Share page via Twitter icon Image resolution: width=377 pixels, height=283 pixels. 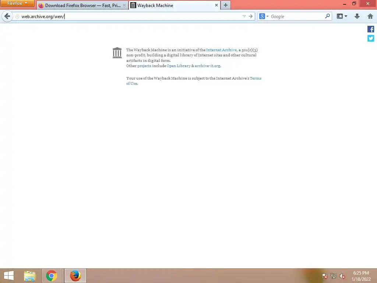[370, 38]
